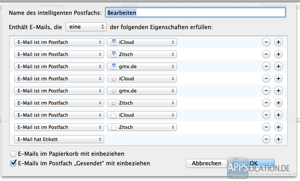This screenshot has height=181, width=300.
Task: Open the 'E-Mail hat Etikett' criteria dropdown
Action: pyautogui.click(x=59, y=139)
